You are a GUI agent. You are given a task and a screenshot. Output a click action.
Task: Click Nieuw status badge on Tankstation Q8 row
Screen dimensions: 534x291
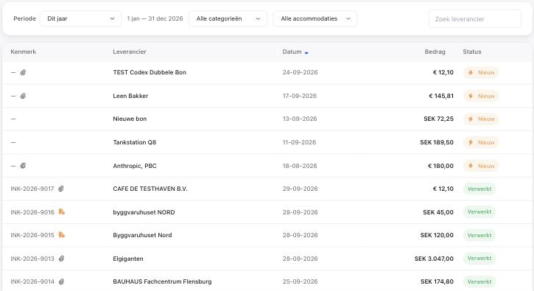[481, 142]
